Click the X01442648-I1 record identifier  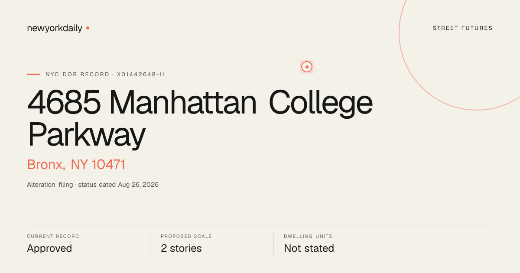click(x=141, y=75)
